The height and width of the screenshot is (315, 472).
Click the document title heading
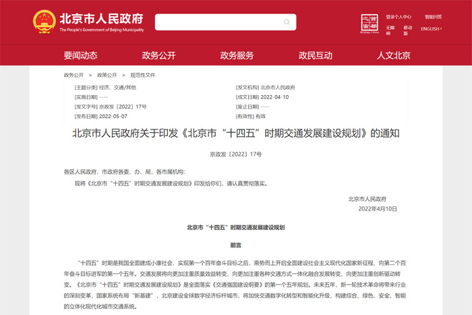coord(236,133)
